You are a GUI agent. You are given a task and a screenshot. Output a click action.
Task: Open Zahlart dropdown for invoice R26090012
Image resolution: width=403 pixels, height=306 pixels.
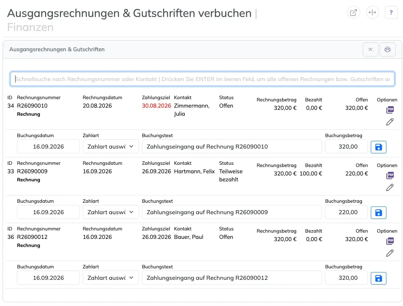(111, 278)
